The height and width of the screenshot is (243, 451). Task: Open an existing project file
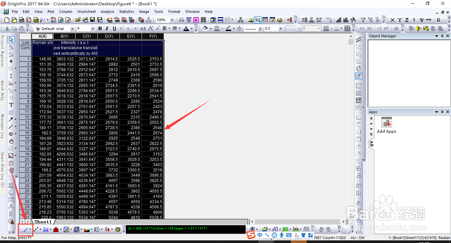click(78, 20)
